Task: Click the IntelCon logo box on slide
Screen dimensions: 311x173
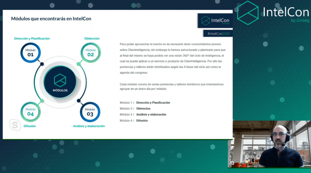Action: click(215, 21)
